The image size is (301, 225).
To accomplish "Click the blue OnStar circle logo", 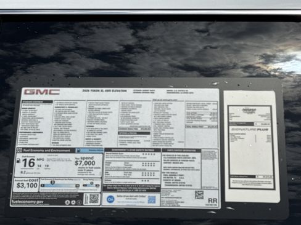I will point(110,199).
